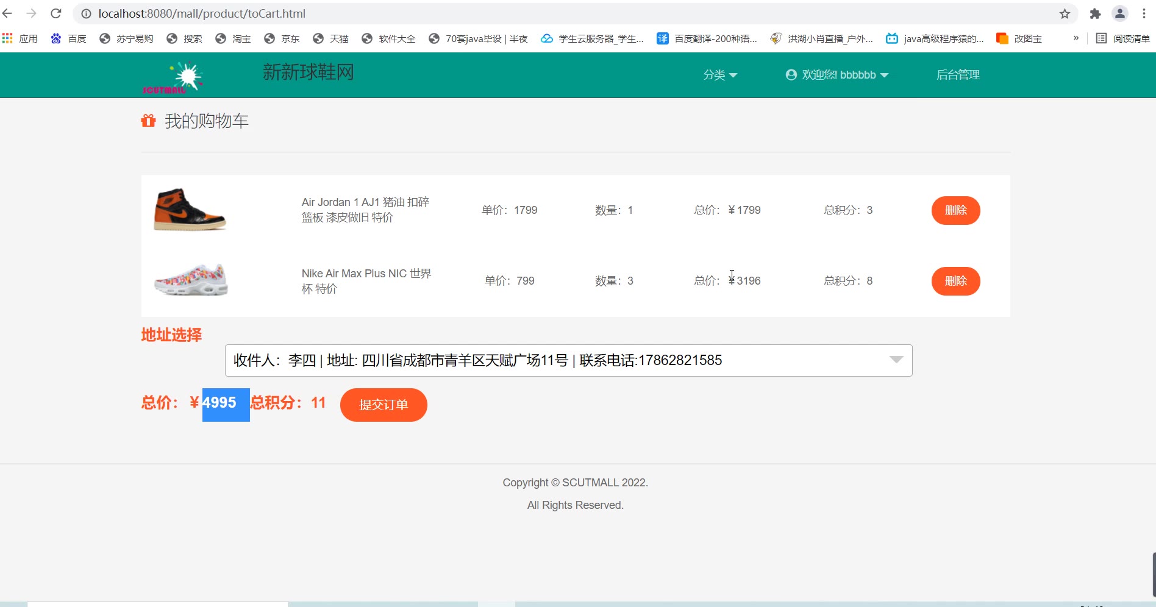
Task: Open the Chrome profile avatar
Action: point(1120,13)
